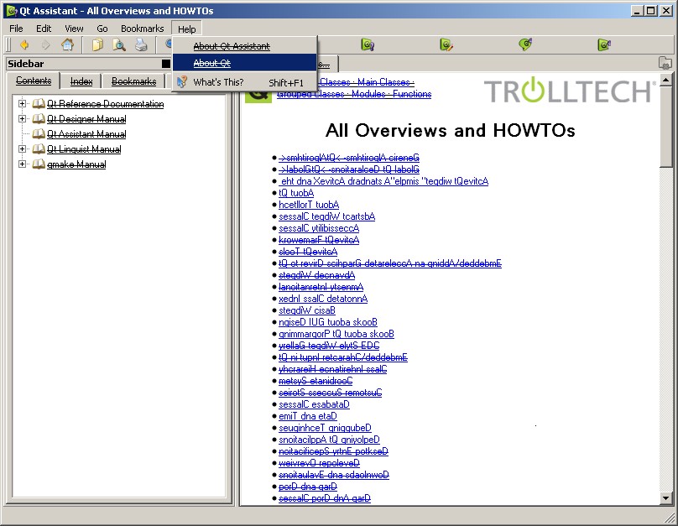
Task: Expand the qmake Manual node
Action: [x=23, y=164]
